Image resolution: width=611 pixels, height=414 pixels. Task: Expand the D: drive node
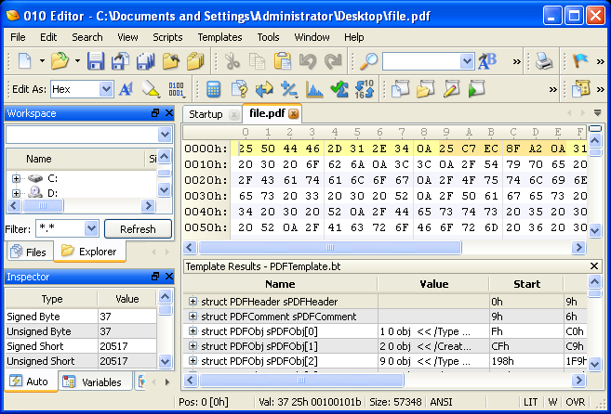coord(16,192)
